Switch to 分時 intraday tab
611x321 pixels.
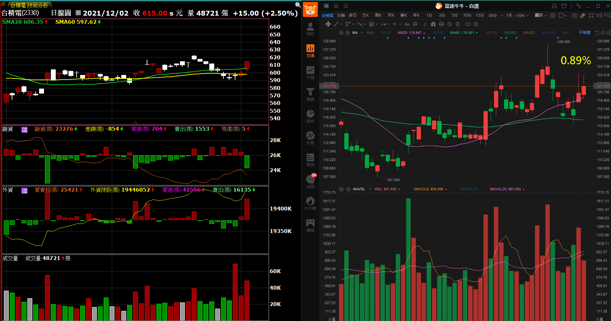click(341, 15)
